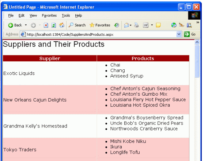Click the Stop loading icon
This screenshot has height=161, width=208.
point(46,25)
